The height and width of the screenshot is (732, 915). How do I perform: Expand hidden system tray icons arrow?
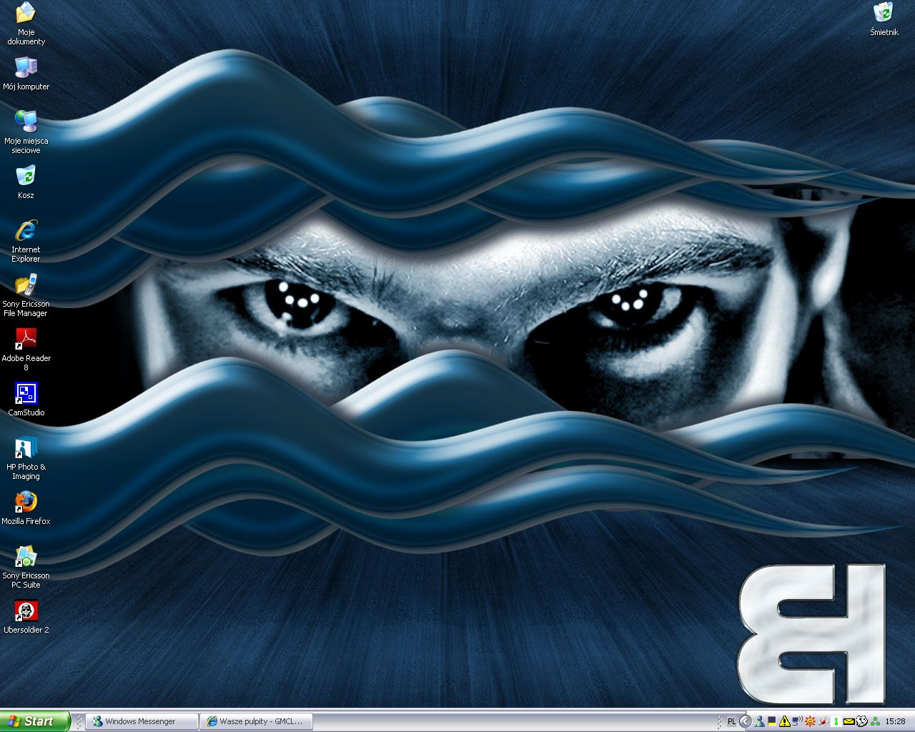pyautogui.click(x=745, y=721)
